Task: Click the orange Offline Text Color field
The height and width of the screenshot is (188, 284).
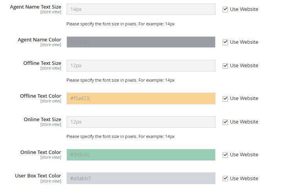Action: pyautogui.click(x=141, y=98)
